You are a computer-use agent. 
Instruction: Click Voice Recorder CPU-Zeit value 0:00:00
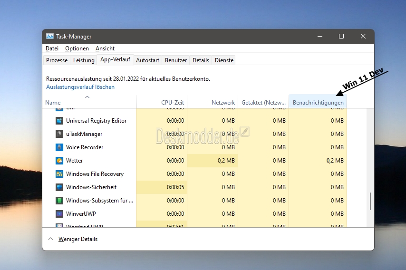(x=175, y=147)
